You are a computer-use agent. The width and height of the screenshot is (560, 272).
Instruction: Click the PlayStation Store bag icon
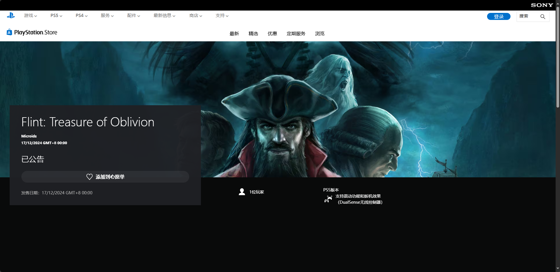point(9,32)
